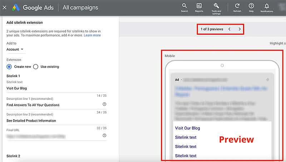Expand the Account dropdown under Add to
The width and height of the screenshot is (286, 162).
pos(15,49)
